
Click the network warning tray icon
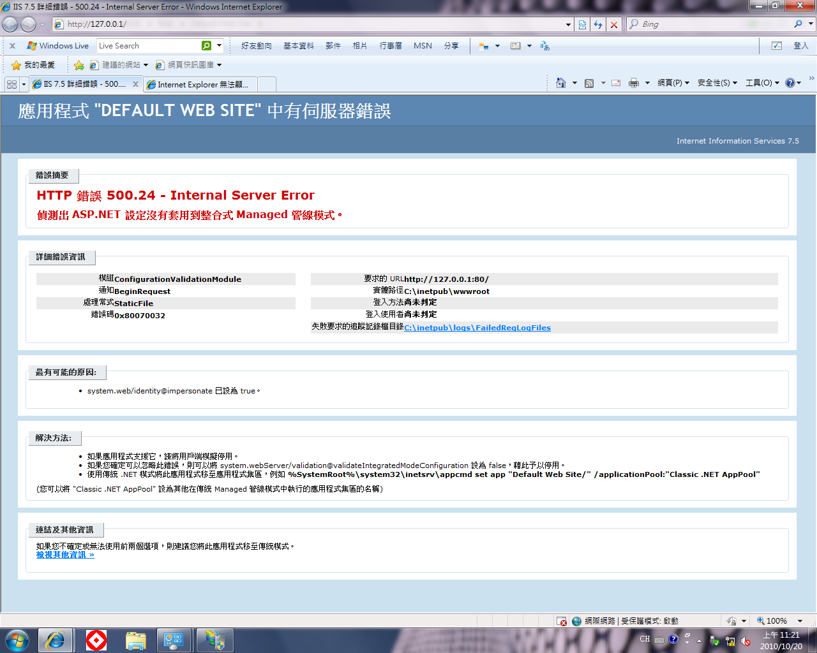pyautogui.click(x=730, y=641)
